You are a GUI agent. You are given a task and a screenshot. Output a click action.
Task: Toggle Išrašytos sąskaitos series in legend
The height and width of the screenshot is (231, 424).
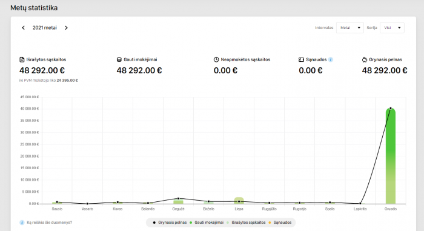[246, 223]
